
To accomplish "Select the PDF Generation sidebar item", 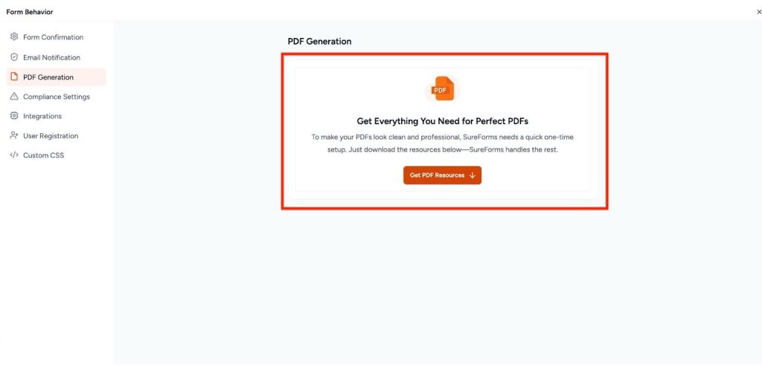I will (x=56, y=77).
